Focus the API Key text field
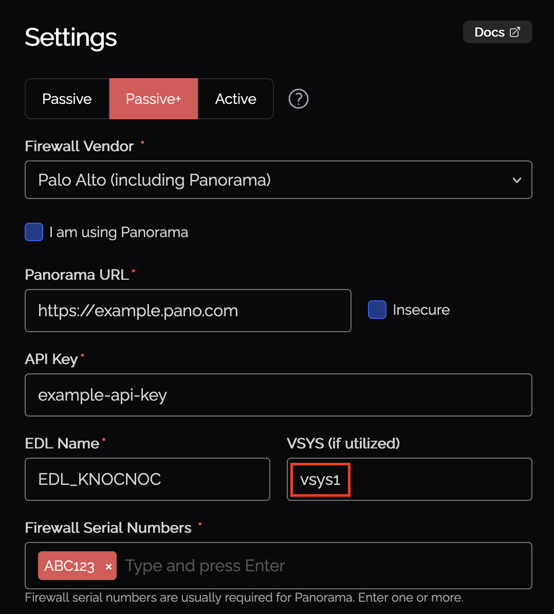Screen dimensions: 554x614 click(x=278, y=395)
